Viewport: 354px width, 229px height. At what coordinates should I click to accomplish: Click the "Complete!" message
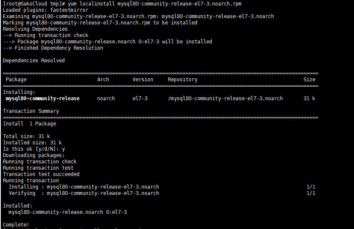16,225
